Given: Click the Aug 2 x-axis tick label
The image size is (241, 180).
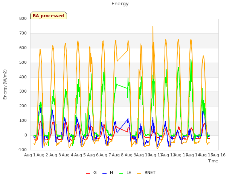Looking at the screenshot, I should 43,155.
